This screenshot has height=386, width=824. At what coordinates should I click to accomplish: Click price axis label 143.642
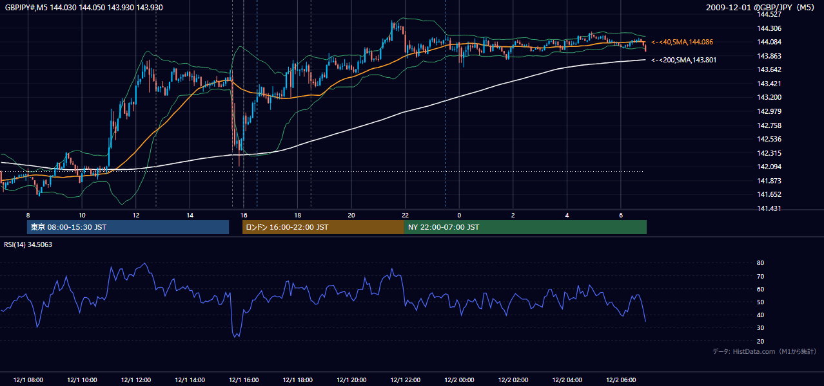769,69
